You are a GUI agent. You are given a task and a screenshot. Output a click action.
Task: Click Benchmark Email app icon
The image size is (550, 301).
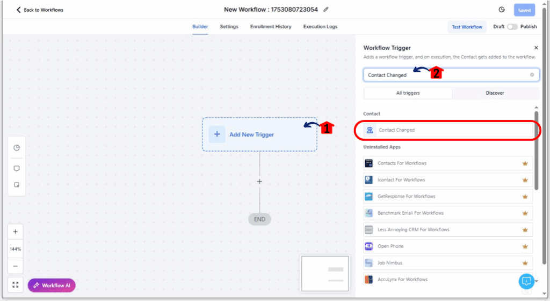point(368,213)
